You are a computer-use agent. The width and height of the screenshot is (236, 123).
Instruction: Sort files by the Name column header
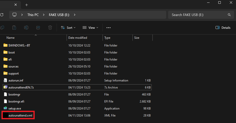pyautogui.click(x=10, y=38)
